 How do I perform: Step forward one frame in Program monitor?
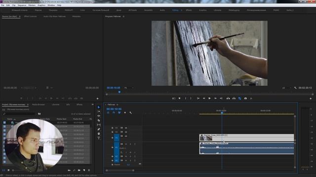[x=215, y=98]
